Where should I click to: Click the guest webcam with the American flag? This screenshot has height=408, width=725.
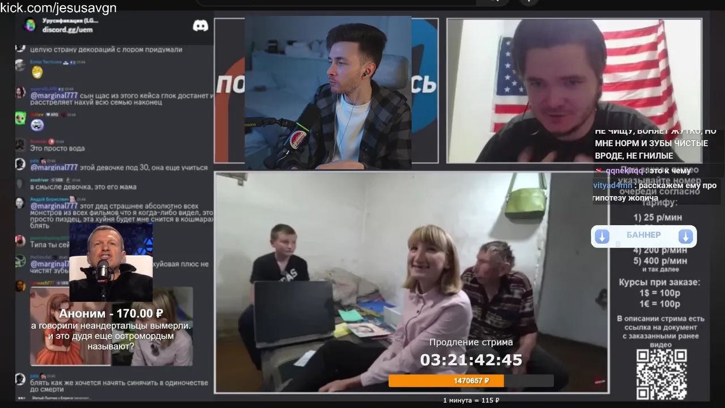click(574, 91)
